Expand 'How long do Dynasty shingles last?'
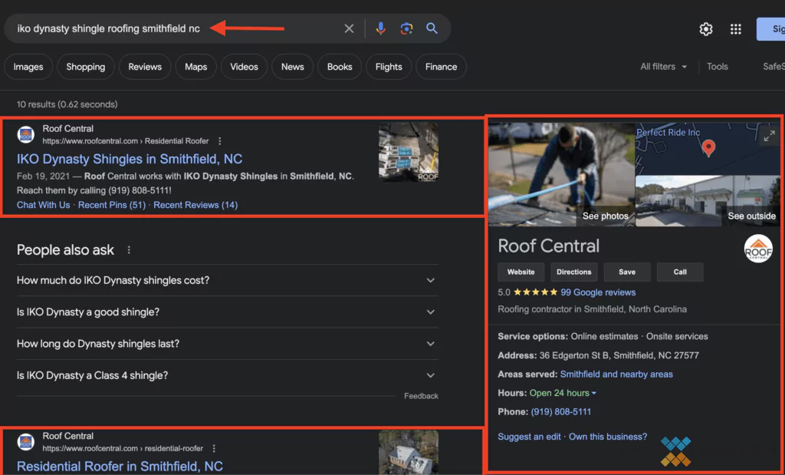Image resolution: width=785 pixels, height=475 pixels. click(x=227, y=344)
